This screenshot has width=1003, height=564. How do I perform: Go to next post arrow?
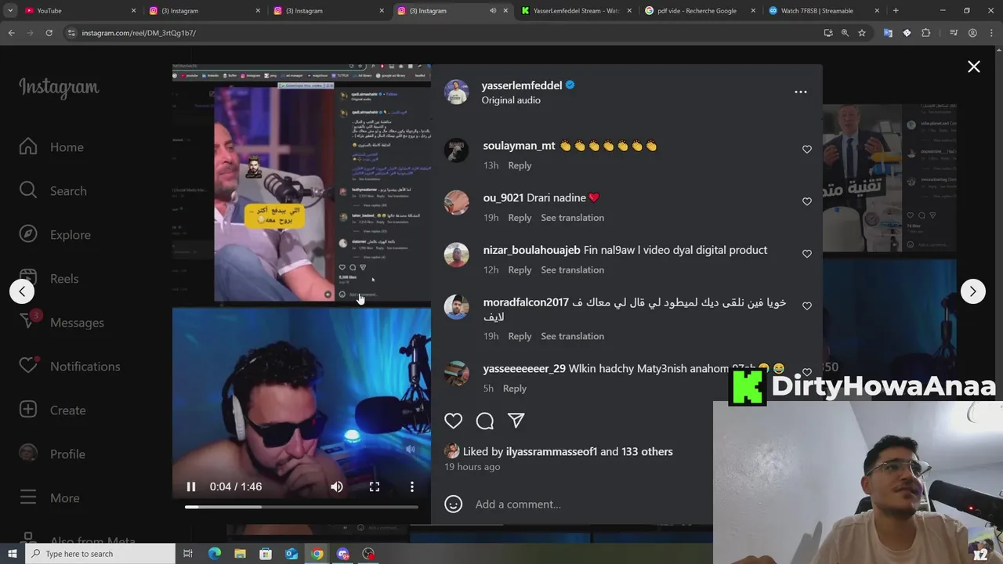[973, 291]
